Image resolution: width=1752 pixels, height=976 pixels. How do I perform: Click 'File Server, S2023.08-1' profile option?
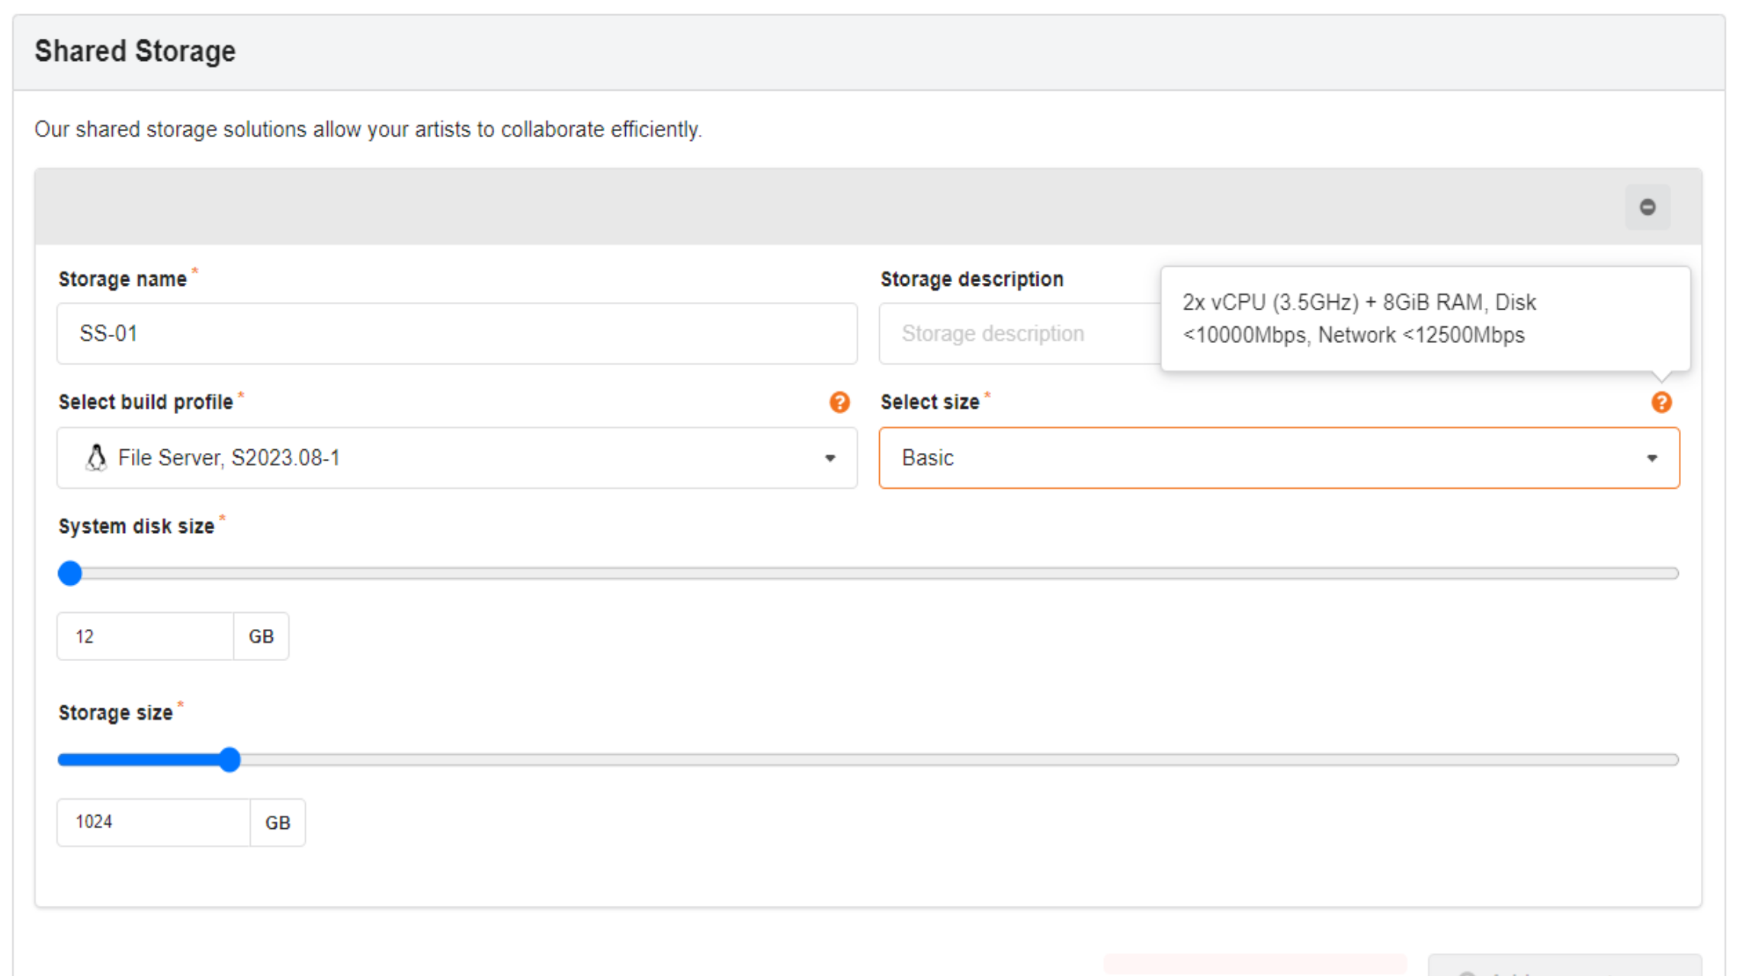229,457
